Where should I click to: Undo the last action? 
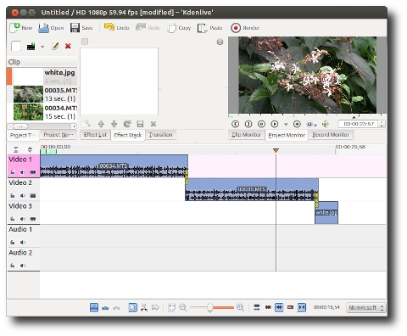click(116, 27)
